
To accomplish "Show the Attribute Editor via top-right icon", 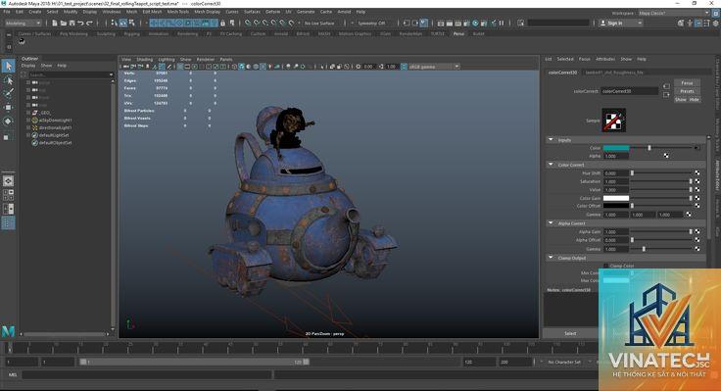I will 698,23.
